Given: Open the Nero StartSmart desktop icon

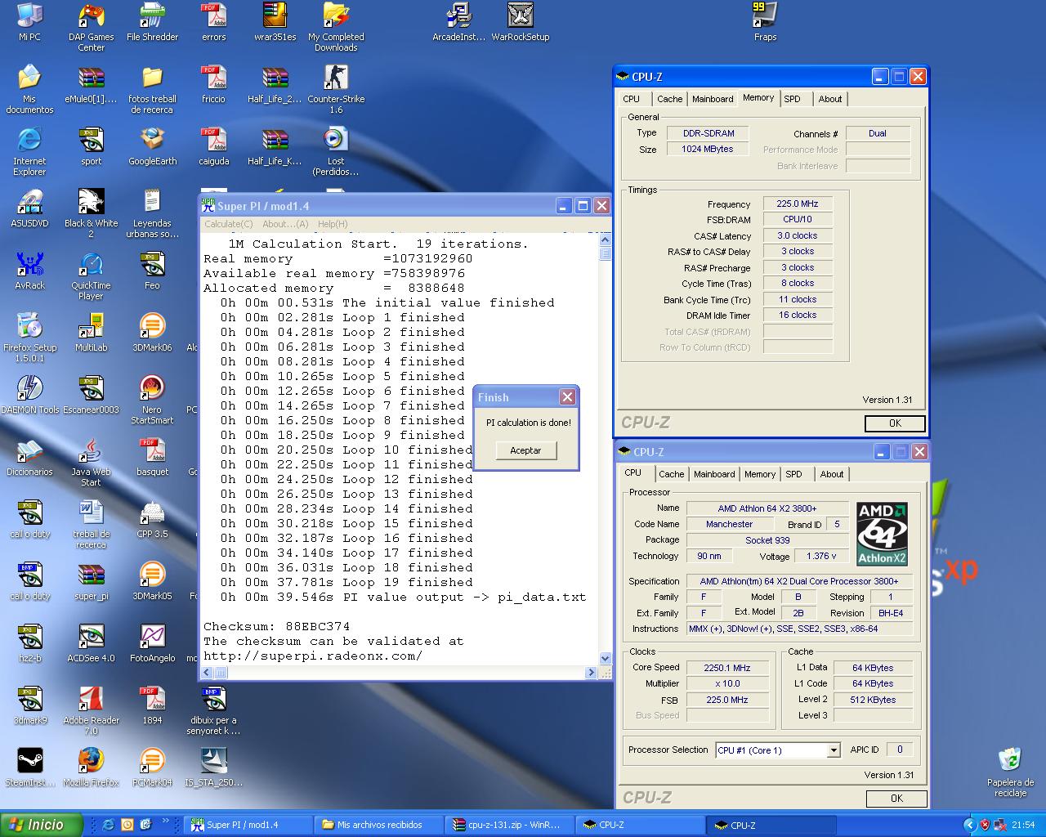Looking at the screenshot, I should (152, 389).
